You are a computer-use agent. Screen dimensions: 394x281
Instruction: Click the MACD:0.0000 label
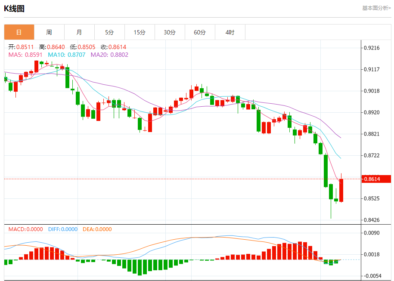point(26,229)
